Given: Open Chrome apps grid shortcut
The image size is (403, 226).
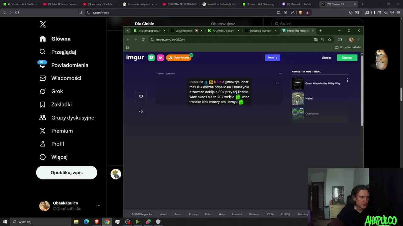Looking at the screenshot, I should (x=128, y=47).
